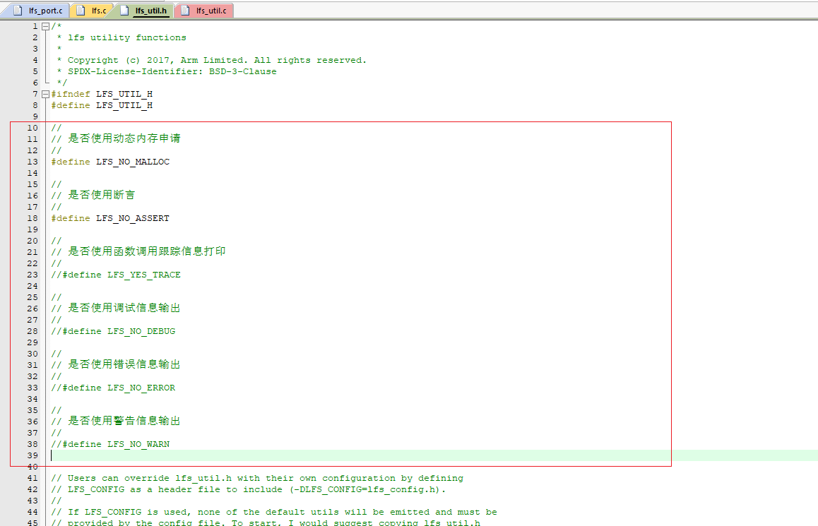Click the SPDX-License-Identifier comment line

(x=167, y=71)
